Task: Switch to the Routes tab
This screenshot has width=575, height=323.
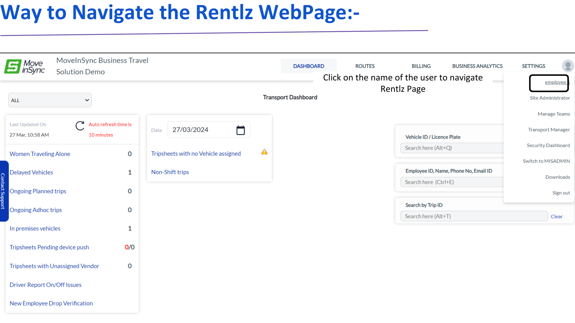Action: pos(365,66)
